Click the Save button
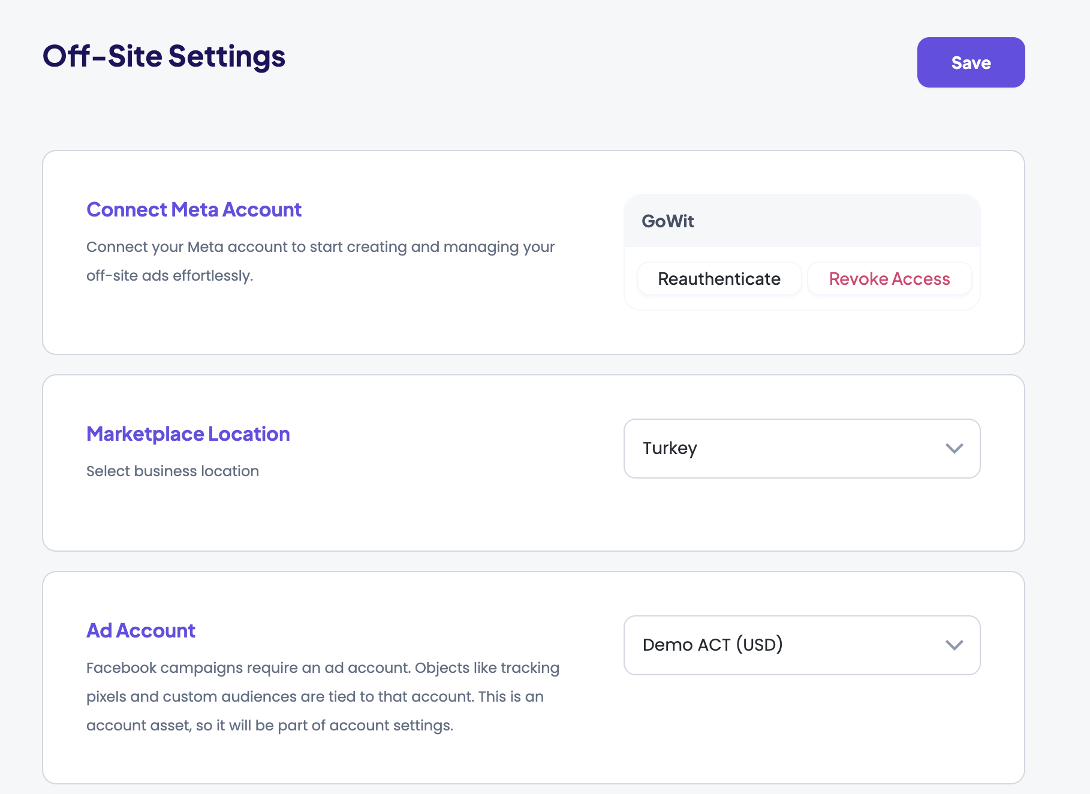 click(x=970, y=62)
